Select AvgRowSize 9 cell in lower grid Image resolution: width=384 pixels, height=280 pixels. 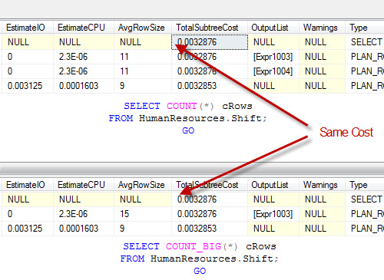(143, 229)
